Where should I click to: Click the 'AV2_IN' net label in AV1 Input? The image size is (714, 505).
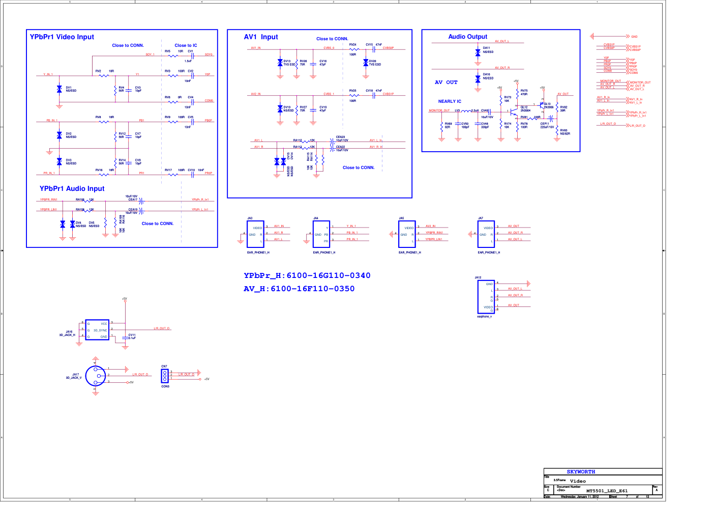256,94
